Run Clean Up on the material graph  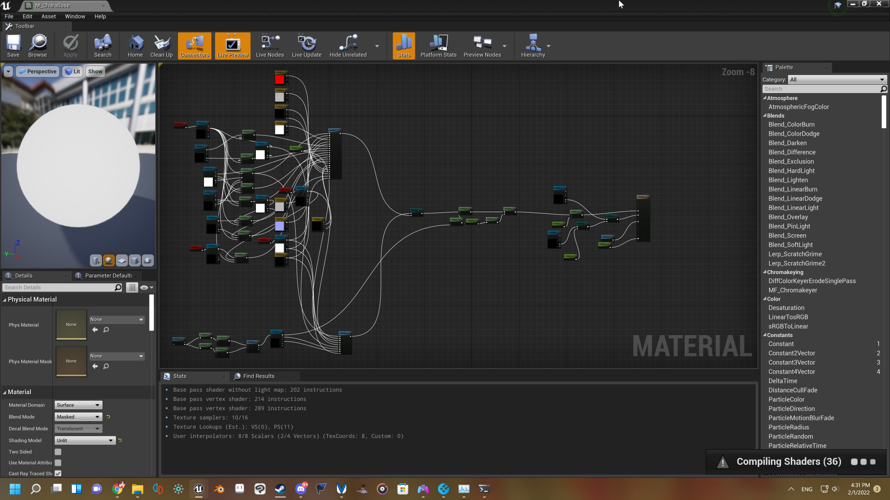tap(161, 45)
